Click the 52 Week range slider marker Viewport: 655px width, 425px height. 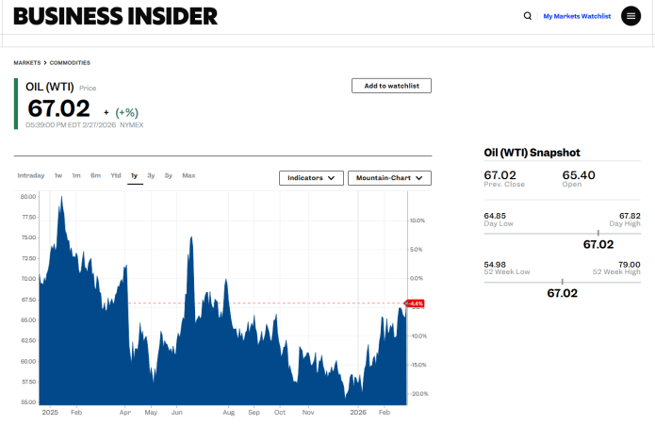563,281
